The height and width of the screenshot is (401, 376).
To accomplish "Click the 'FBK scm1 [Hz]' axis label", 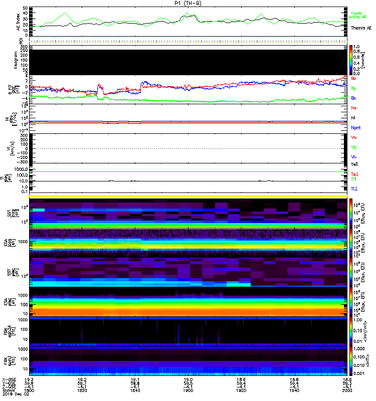I will pos(10,361).
